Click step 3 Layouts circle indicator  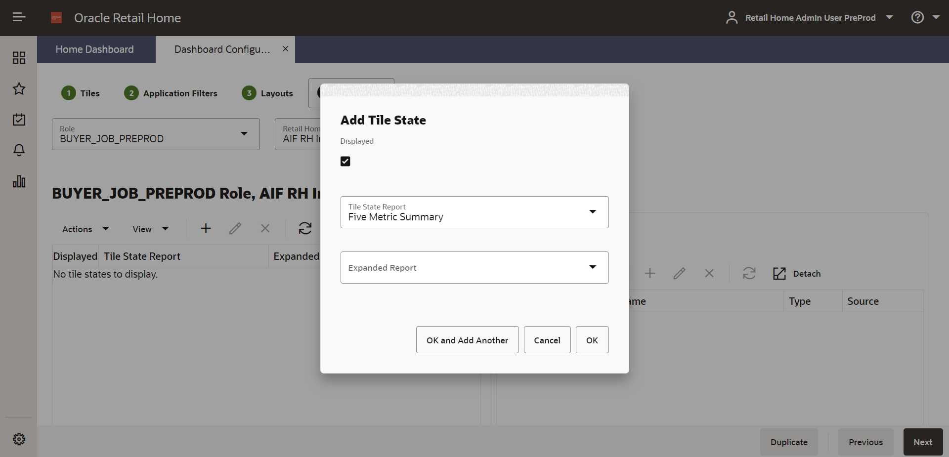tap(249, 93)
